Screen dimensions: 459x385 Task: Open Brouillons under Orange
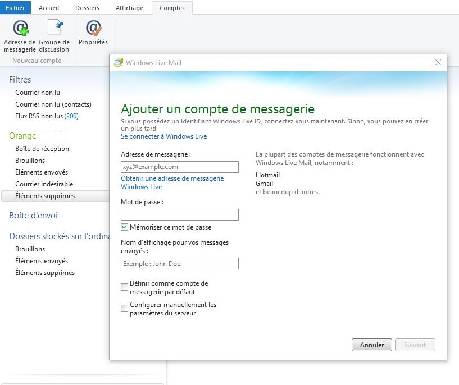coord(30,161)
